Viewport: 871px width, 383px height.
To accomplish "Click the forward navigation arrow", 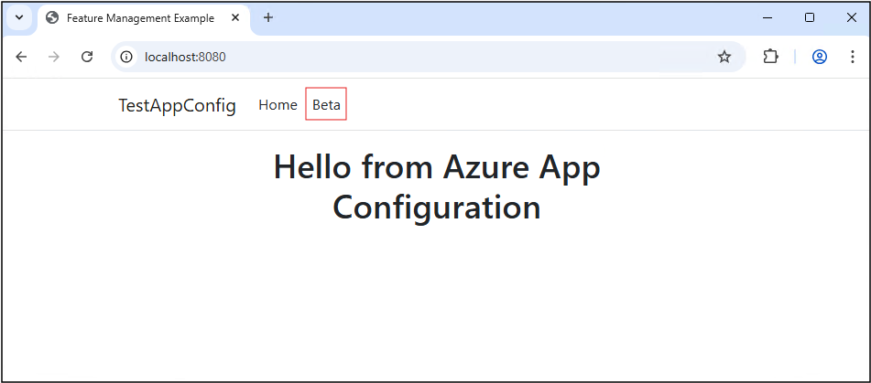I will click(x=54, y=57).
